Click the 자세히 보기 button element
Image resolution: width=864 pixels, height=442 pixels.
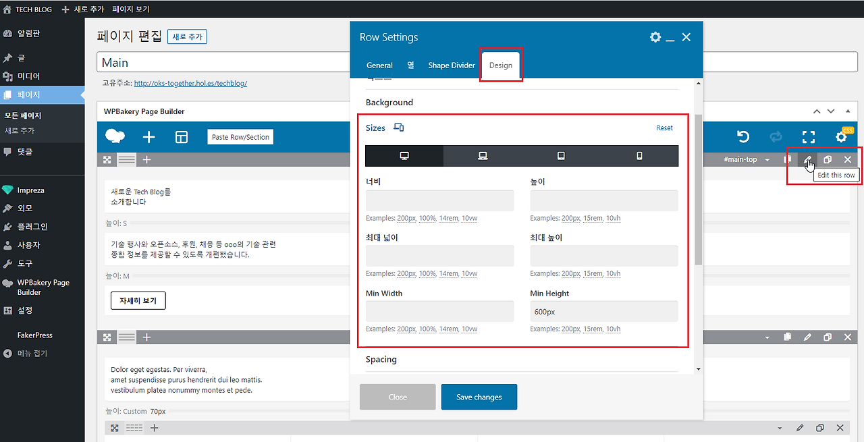pos(138,300)
